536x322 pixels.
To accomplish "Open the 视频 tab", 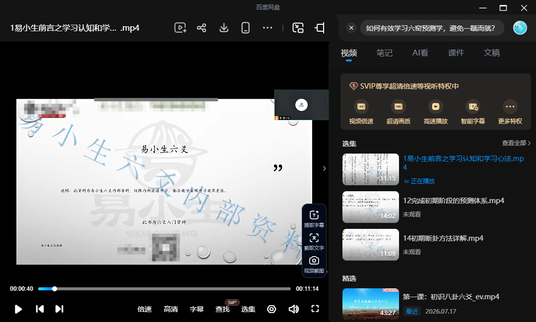I will 349,53.
